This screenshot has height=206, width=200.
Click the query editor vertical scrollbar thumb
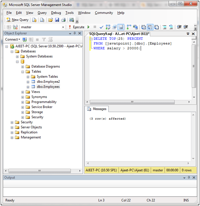(x=194, y=66)
